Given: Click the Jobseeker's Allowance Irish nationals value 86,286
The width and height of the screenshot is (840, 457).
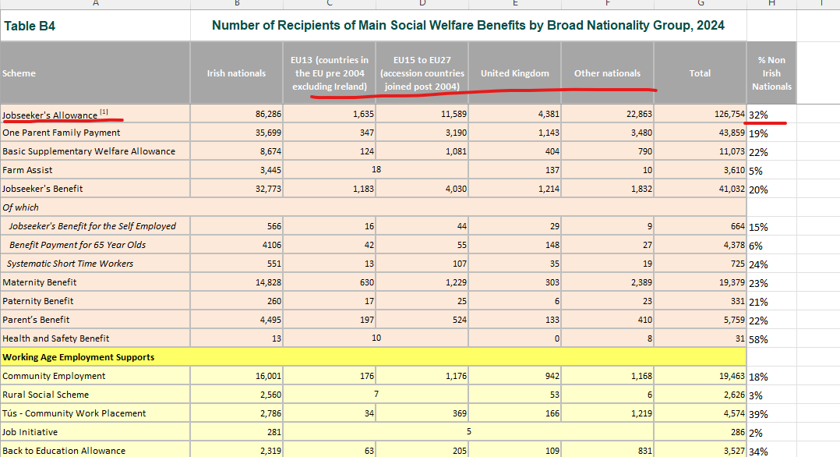Looking at the screenshot, I should coord(236,114).
